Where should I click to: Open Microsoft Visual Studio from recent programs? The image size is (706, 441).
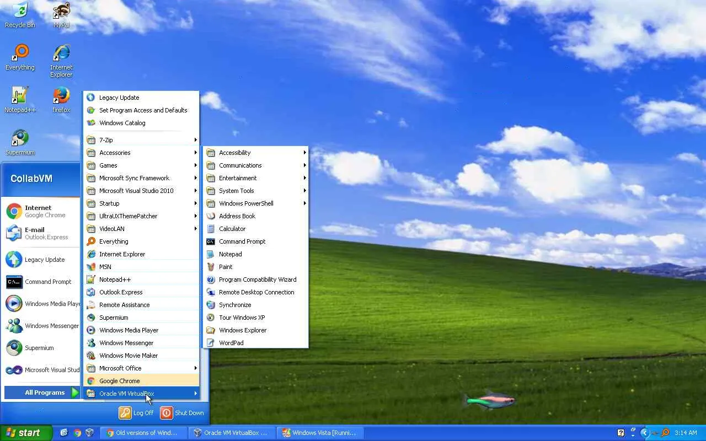click(x=42, y=370)
